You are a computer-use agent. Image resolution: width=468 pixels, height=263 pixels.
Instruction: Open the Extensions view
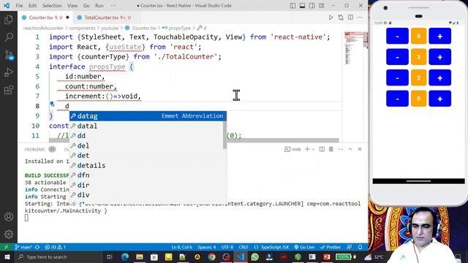pos(9,90)
